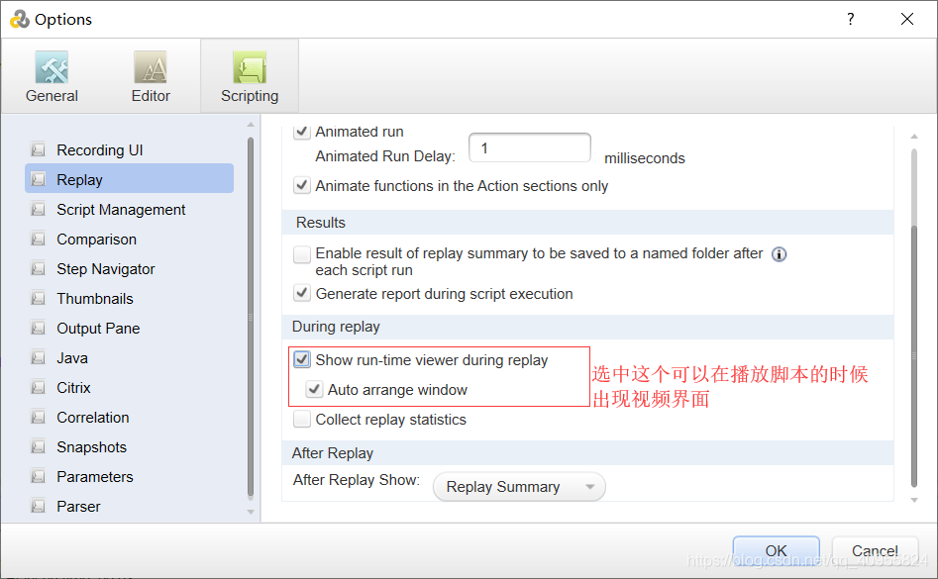Select Parser in the sidebar

click(129, 506)
